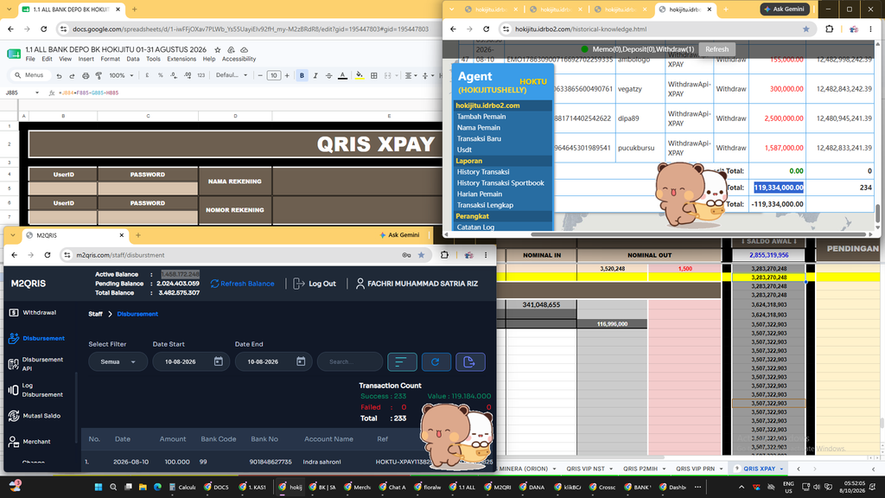Open new tab in M2QRIS browser window
Viewport: 885px width, 498px height.
pos(138,235)
